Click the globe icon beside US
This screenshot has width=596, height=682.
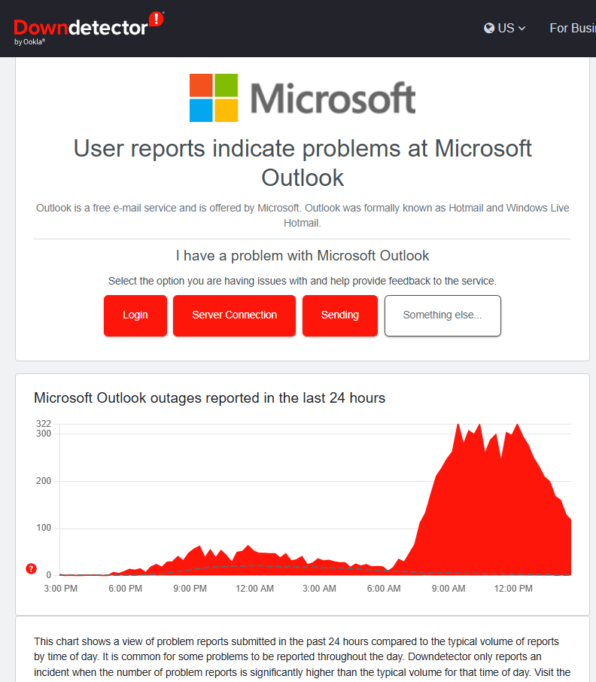coord(489,29)
